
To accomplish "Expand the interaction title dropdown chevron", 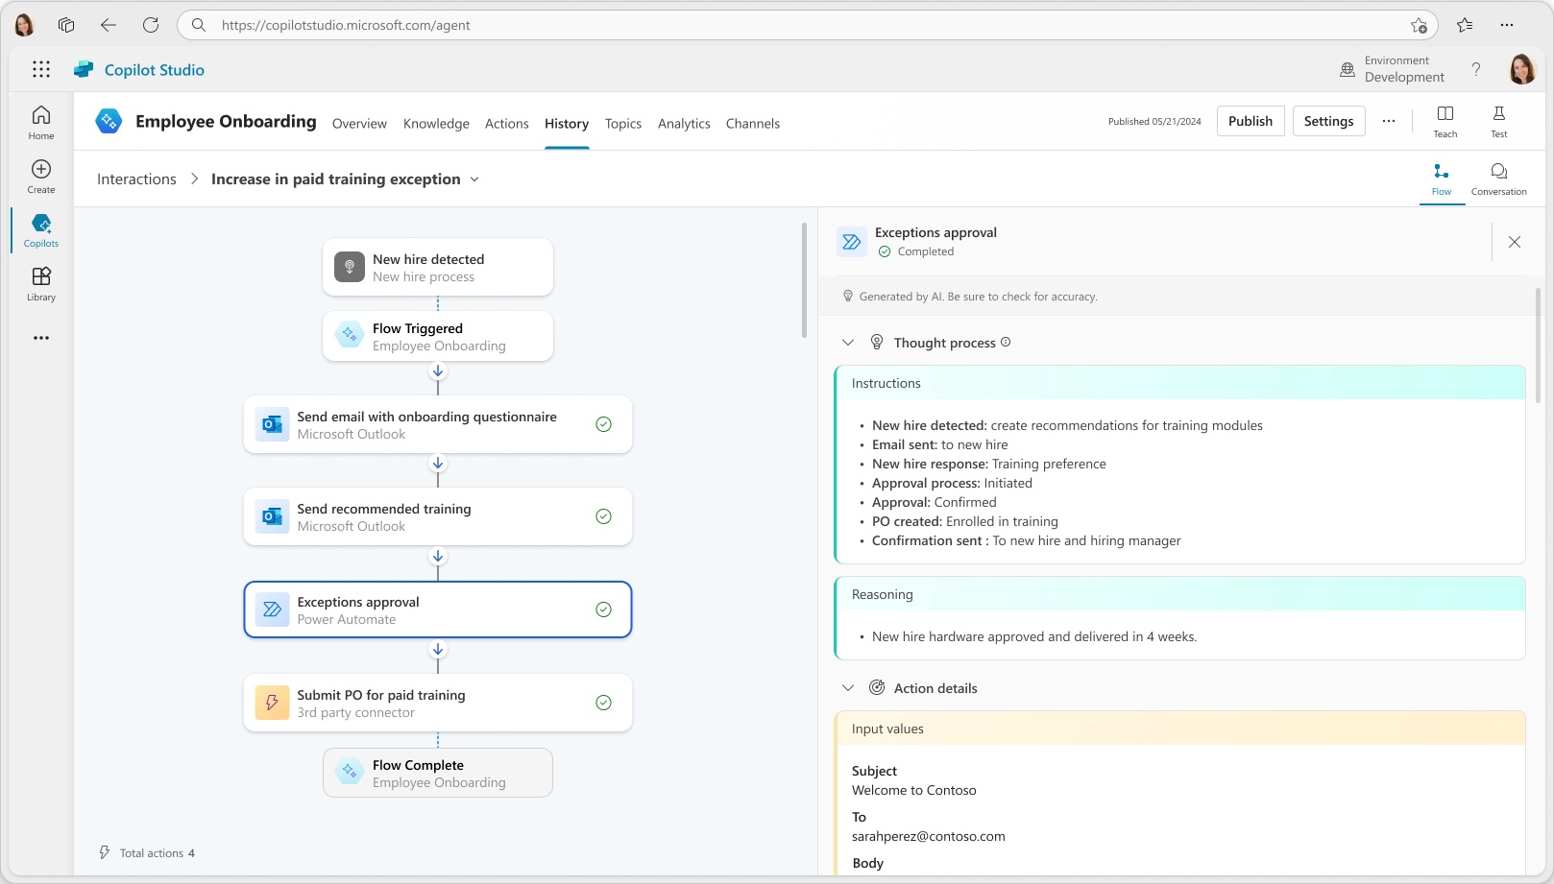I will pos(474,179).
